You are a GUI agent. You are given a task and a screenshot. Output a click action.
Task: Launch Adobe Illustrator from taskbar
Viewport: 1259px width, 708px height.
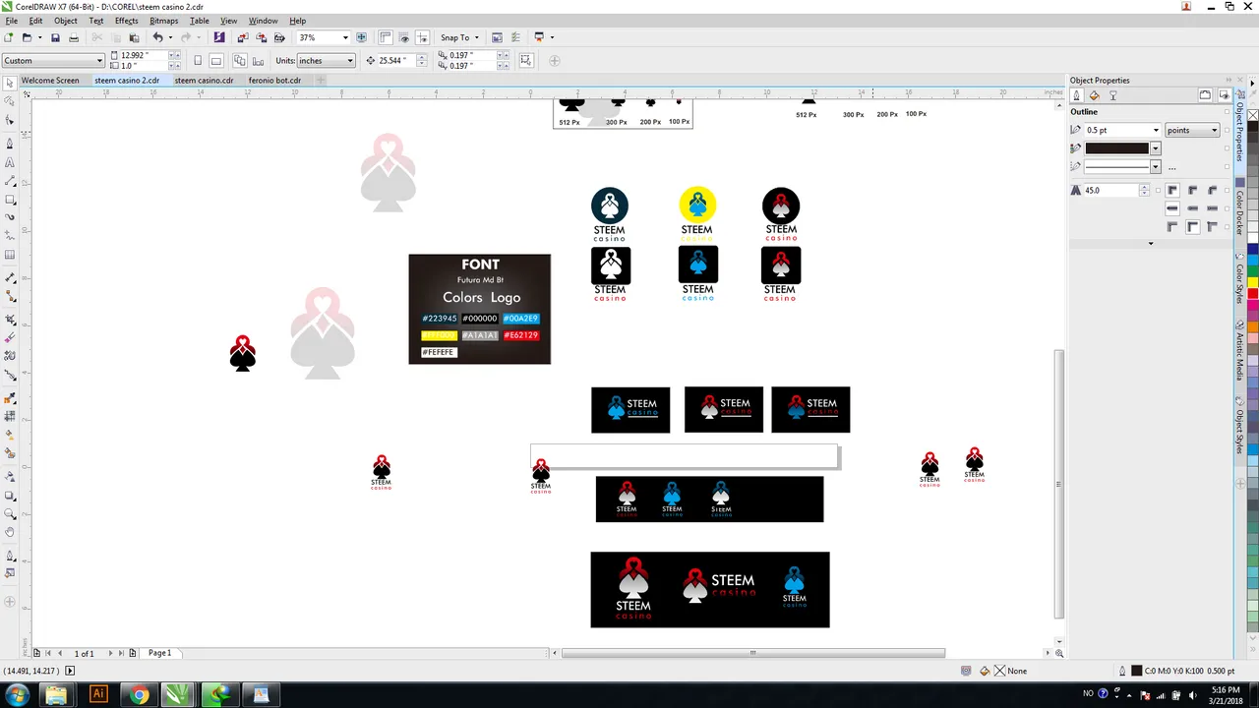point(98,695)
